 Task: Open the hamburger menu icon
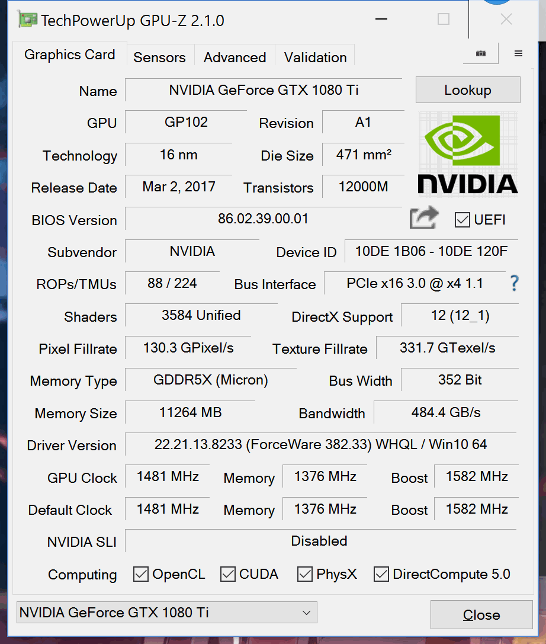(x=519, y=53)
